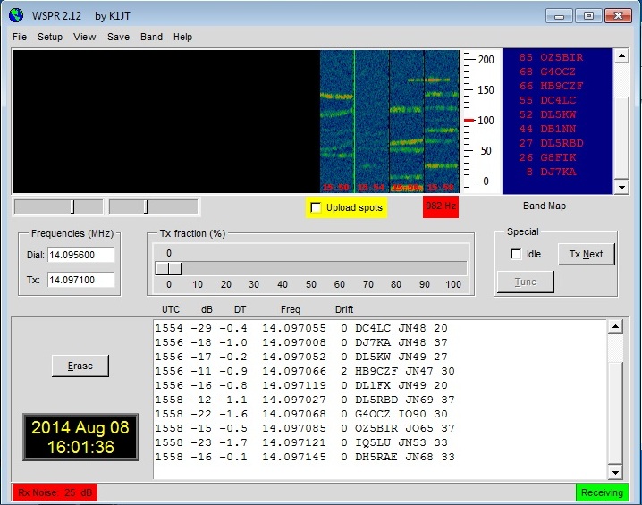
Task: Open the File menu
Action: (x=20, y=37)
